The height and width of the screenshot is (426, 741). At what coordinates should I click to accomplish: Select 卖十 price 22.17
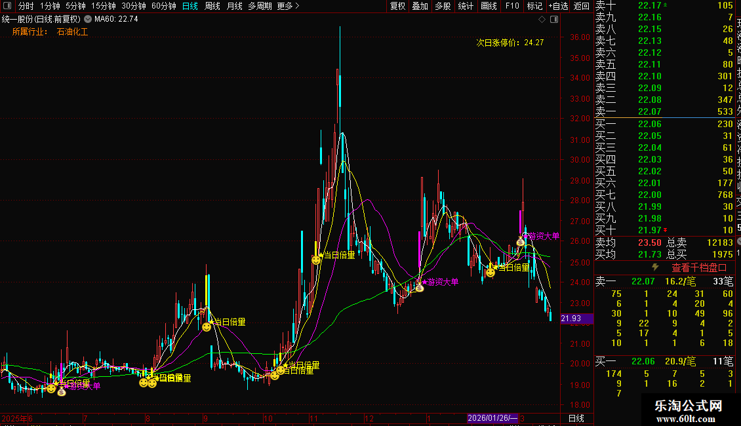coord(650,5)
